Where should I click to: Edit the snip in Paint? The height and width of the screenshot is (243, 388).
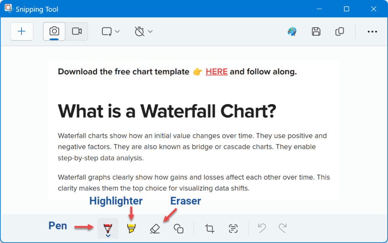point(292,32)
